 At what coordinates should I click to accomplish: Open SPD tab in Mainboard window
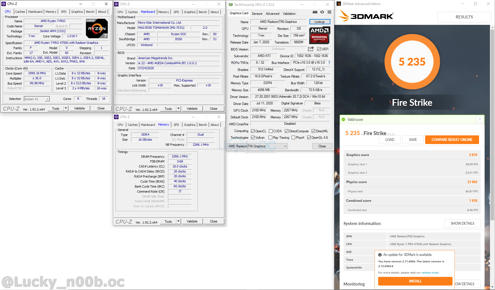click(176, 12)
